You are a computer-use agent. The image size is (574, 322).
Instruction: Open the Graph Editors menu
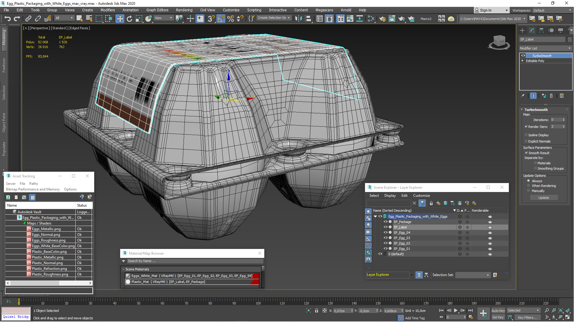tap(157, 10)
